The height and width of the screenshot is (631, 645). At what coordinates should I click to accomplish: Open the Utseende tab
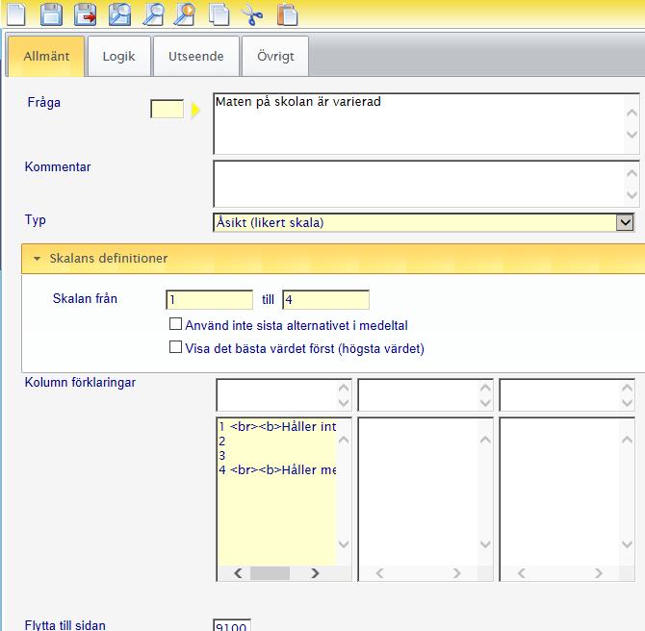196,57
